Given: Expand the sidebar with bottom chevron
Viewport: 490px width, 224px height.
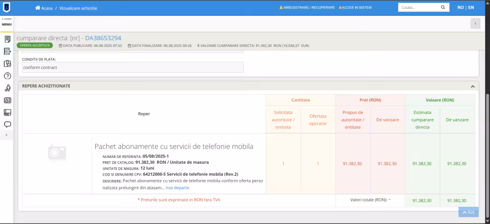Looking at the screenshot, I should 6,135.
